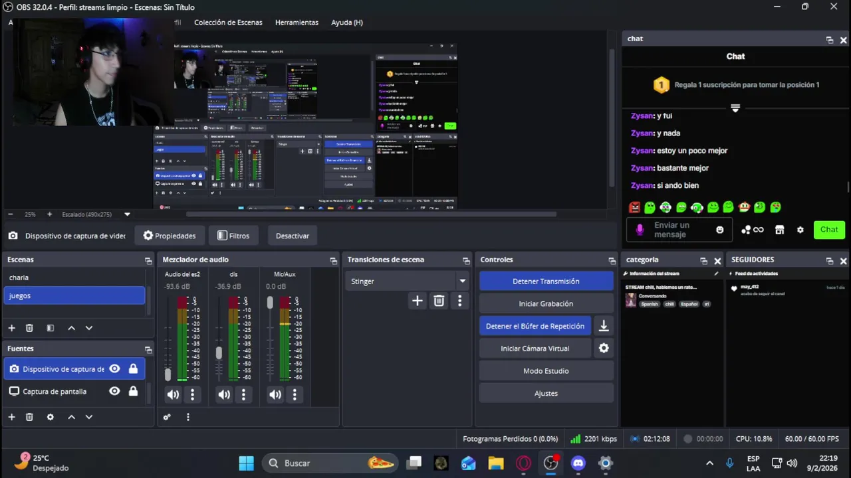Mute the dis audio channel
The width and height of the screenshot is (851, 478).
tap(224, 395)
